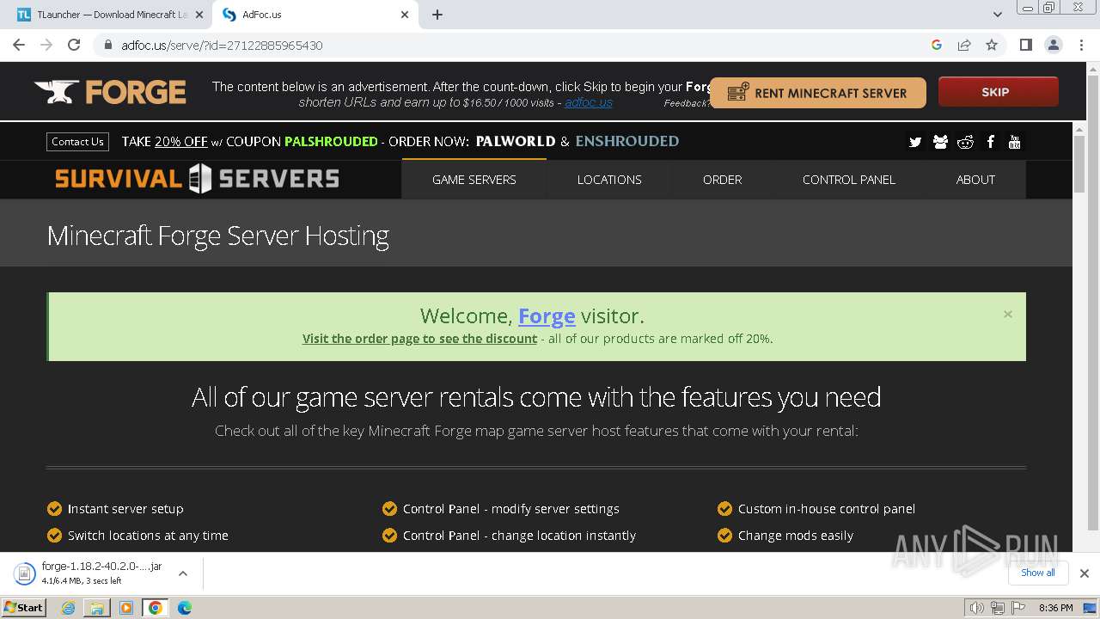Screen dimensions: 1100x619
Task: Select the AdFoc.us tab
Action: [x=315, y=15]
